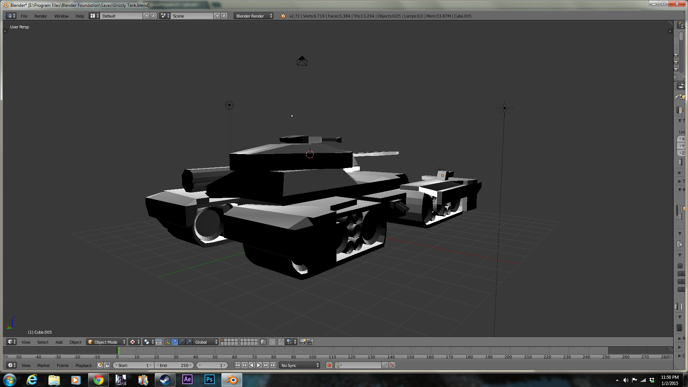Jump to the next keyframe

coord(266,365)
